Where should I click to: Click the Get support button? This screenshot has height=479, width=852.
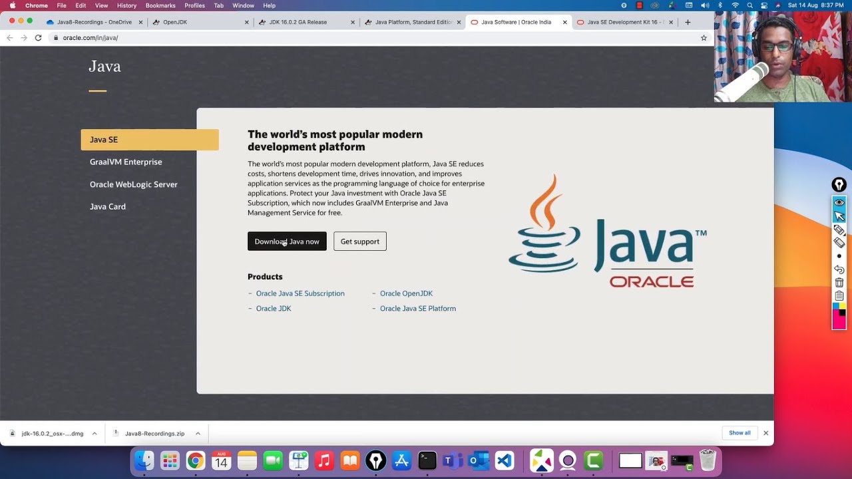pos(360,241)
